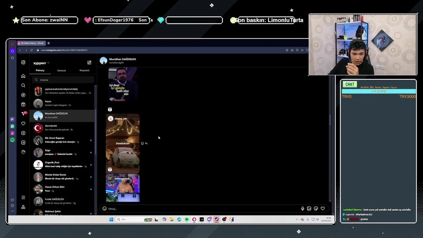Open Spotify in Opera sidebar
The width and height of the screenshot is (423, 238).
pyautogui.click(x=12, y=140)
